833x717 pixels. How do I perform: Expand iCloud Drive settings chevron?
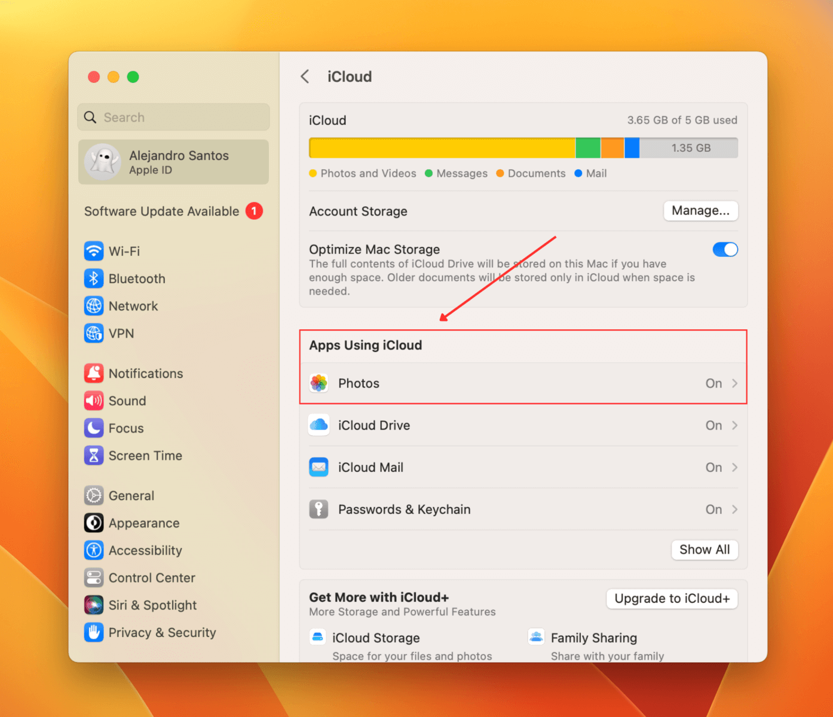click(x=734, y=425)
